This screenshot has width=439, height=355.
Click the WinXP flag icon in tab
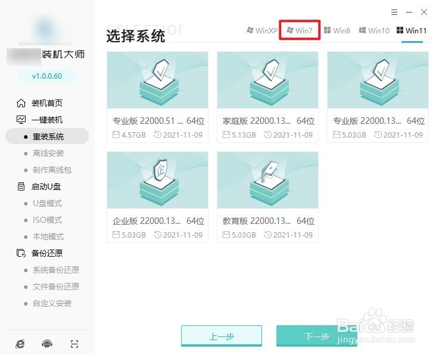click(x=250, y=30)
